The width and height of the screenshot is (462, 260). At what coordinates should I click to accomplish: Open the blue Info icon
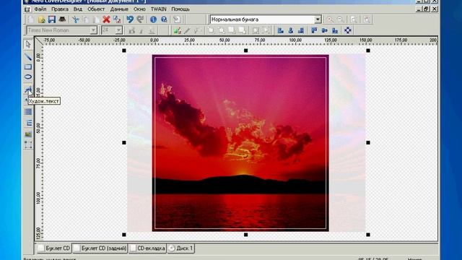[153, 19]
